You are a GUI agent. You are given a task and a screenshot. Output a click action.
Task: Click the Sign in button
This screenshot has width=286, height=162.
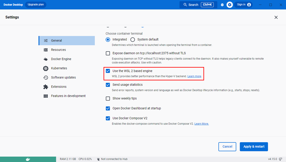coord(243,5)
